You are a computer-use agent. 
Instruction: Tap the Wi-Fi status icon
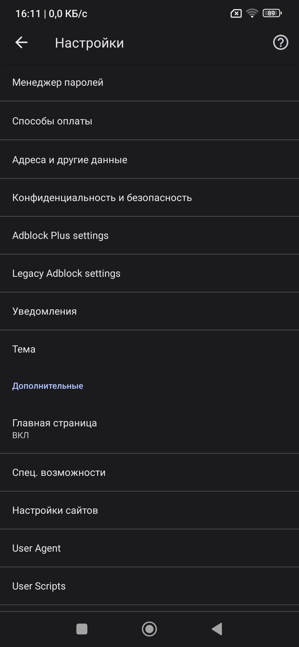[252, 13]
